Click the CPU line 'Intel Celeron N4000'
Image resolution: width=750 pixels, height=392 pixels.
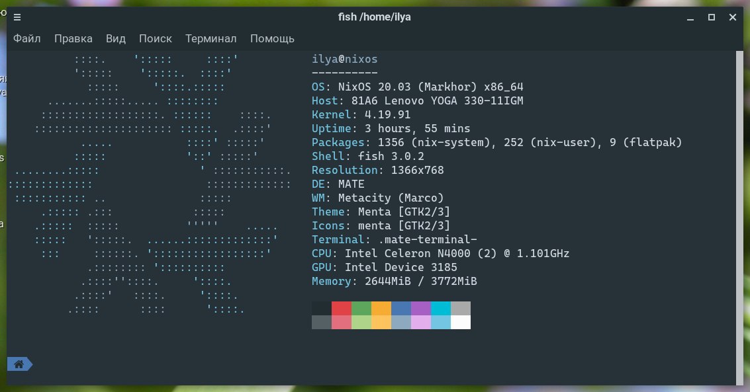tap(408, 253)
